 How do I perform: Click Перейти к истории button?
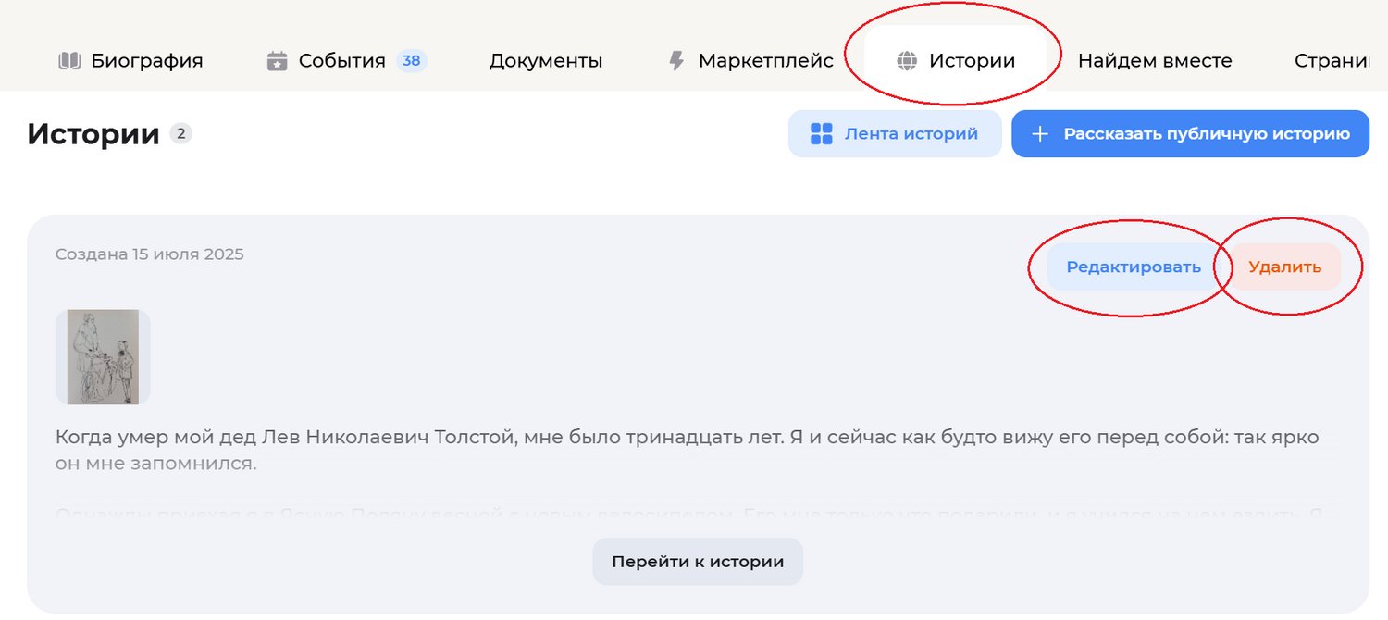tap(698, 562)
